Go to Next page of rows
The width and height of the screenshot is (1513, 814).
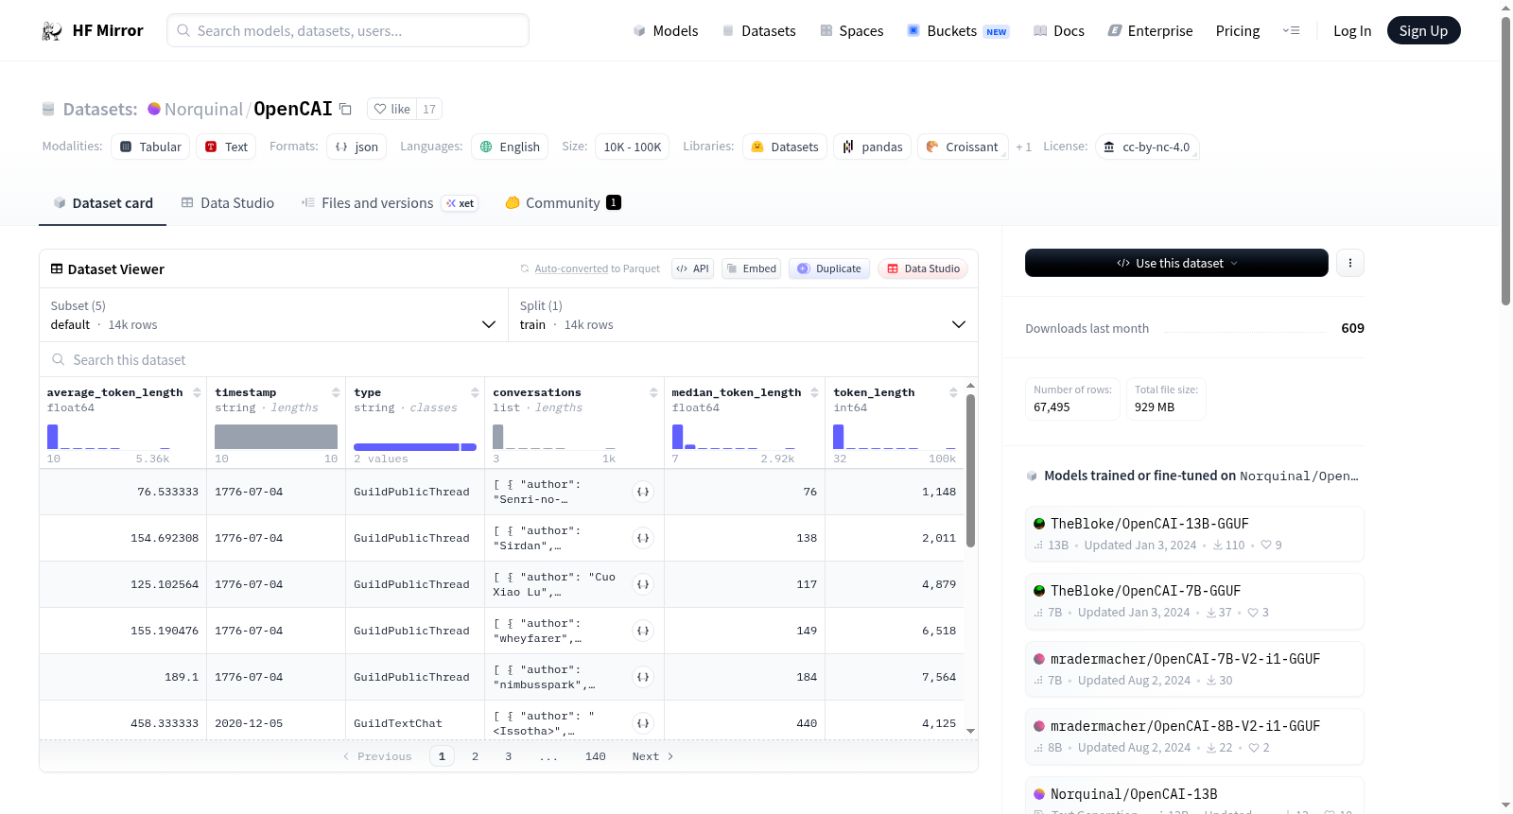click(x=652, y=756)
